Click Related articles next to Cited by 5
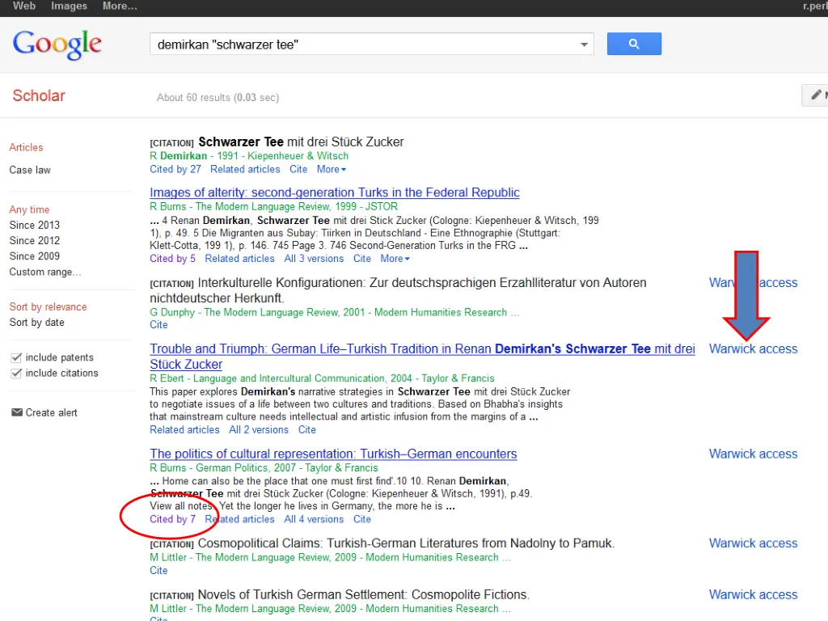This screenshot has height=621, width=828. click(x=239, y=259)
